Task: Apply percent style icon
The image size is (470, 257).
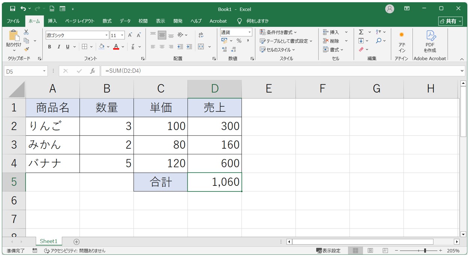Action: 239,40
